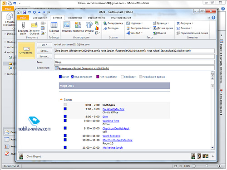The image size is (227, 170).
Task: Click the Chart icon in Illustrations group
Action: point(97,28)
